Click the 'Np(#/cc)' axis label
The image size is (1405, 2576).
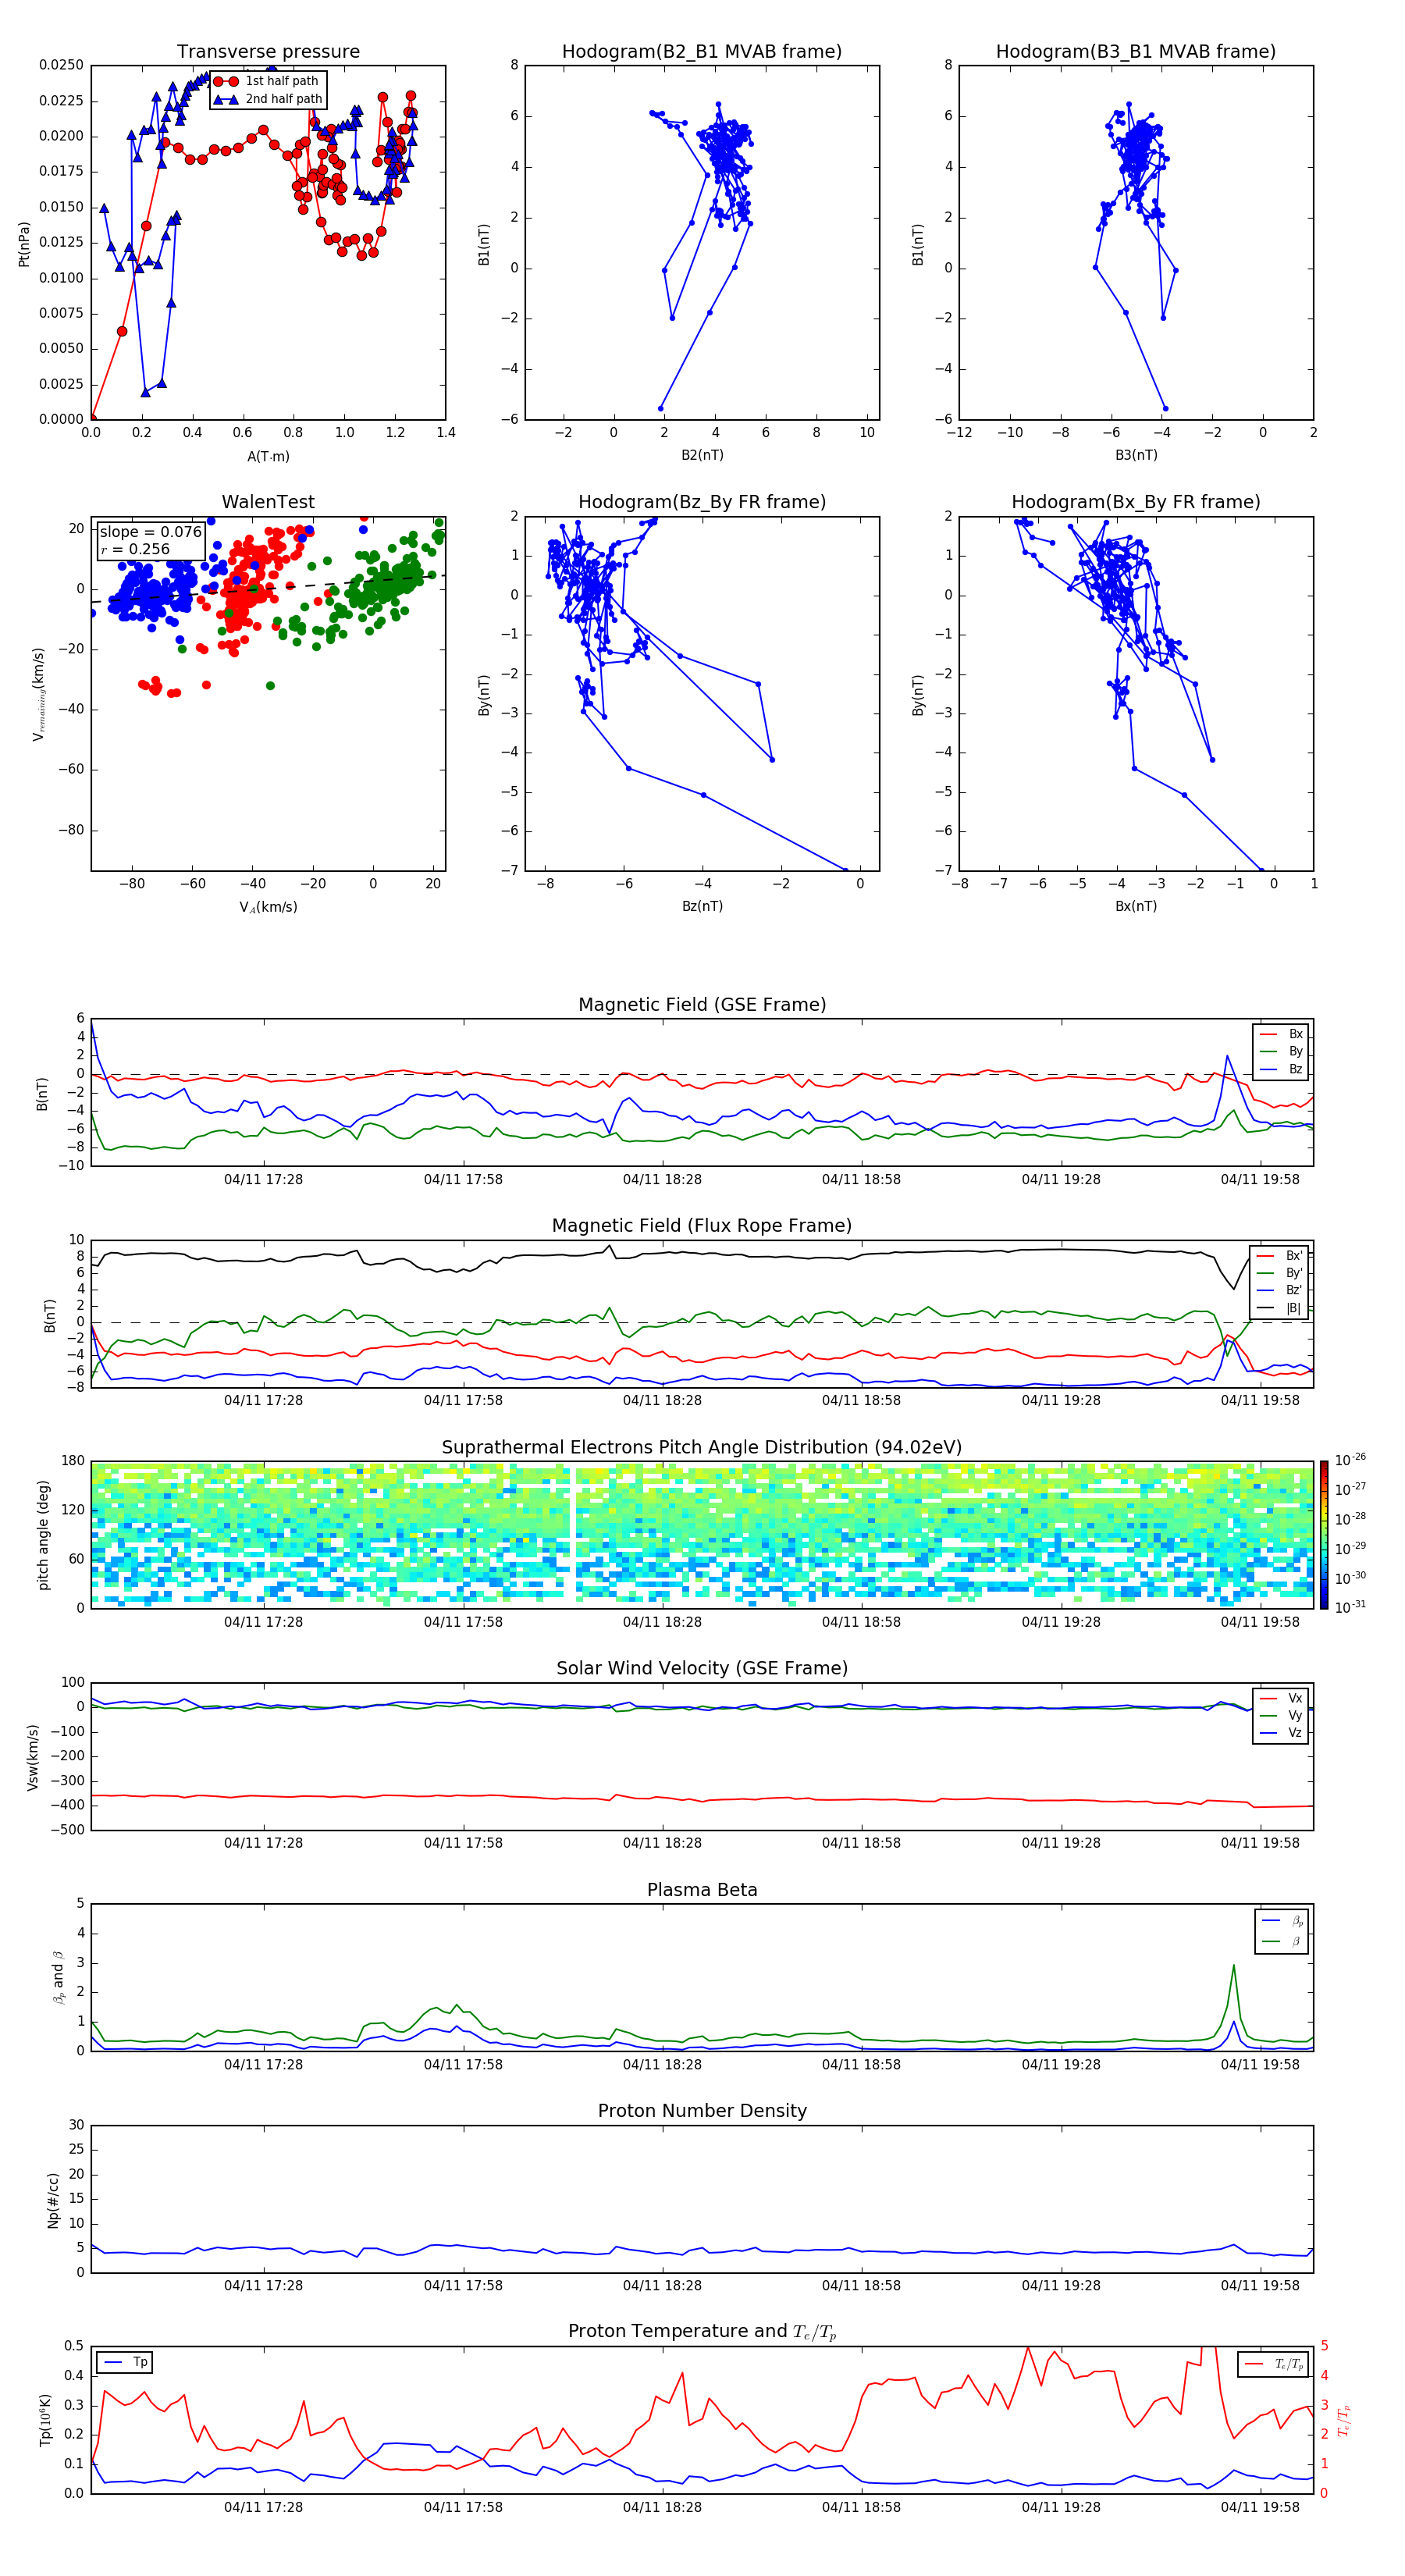53,2200
